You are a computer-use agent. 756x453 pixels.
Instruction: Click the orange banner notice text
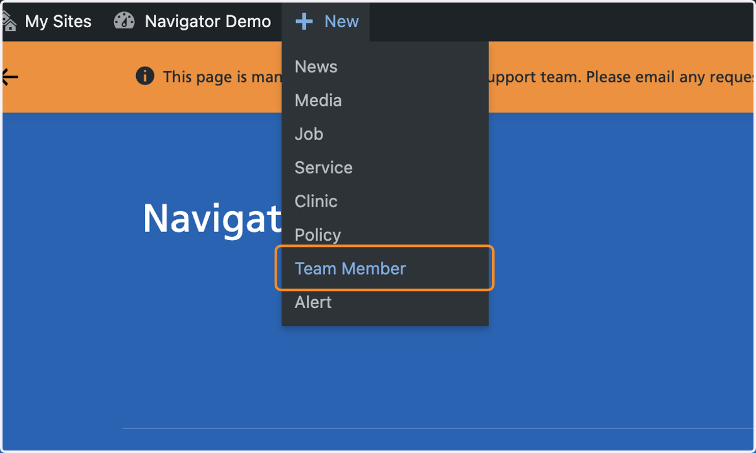459,77
